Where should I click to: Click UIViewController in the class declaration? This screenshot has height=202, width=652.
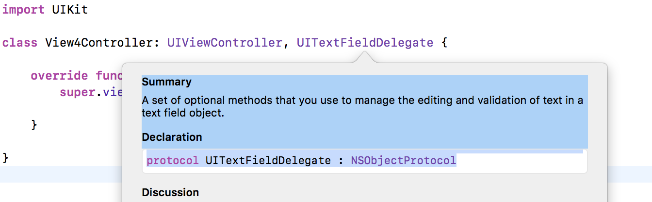click(x=225, y=43)
